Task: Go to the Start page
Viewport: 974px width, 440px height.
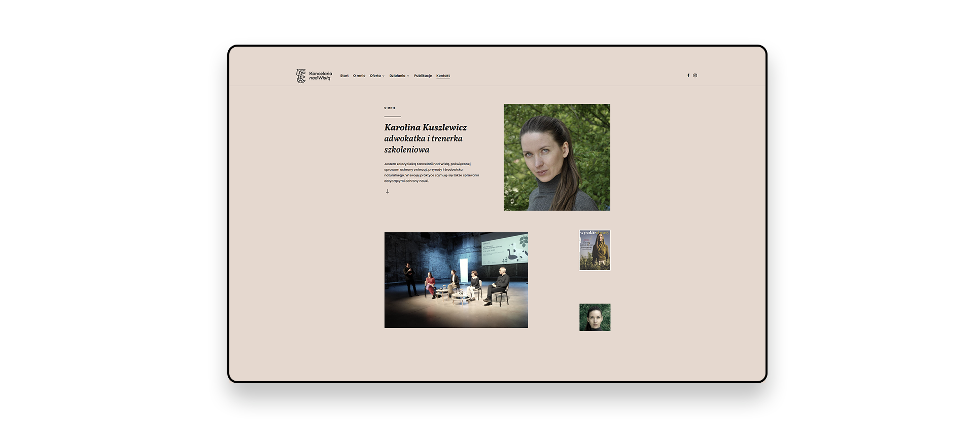Action: (344, 76)
